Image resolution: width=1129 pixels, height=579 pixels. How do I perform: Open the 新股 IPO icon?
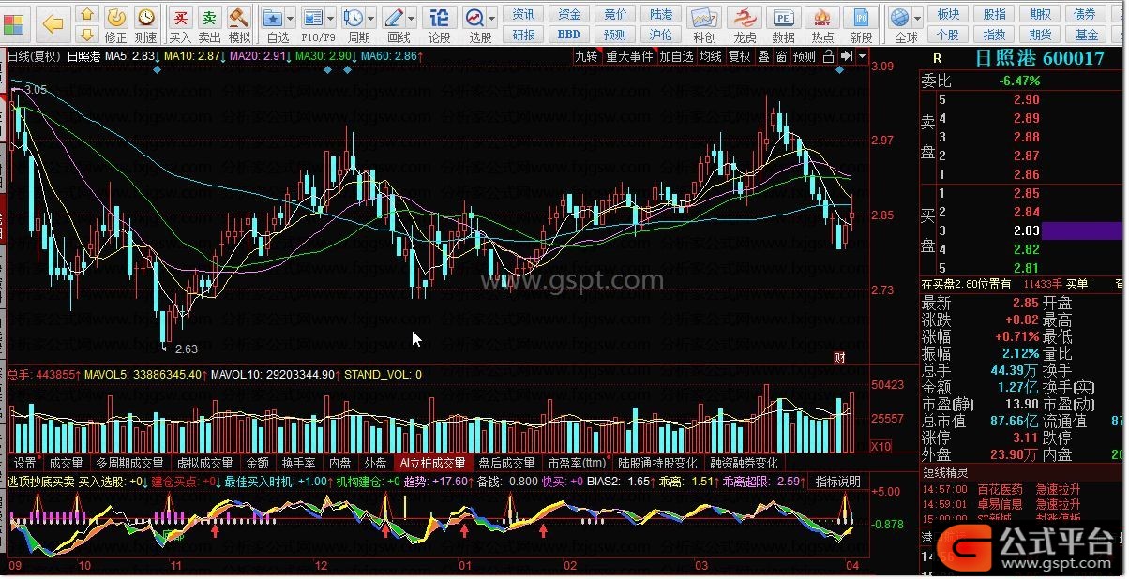pos(861,24)
